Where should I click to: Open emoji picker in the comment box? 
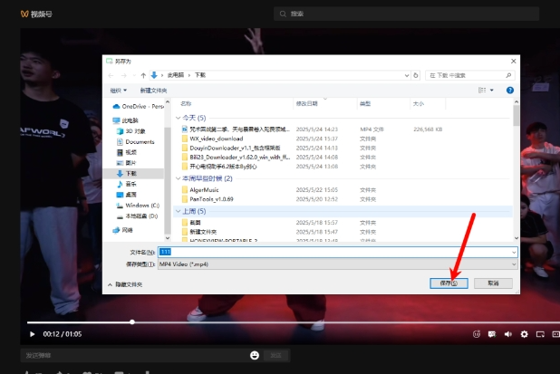pyautogui.click(x=255, y=355)
